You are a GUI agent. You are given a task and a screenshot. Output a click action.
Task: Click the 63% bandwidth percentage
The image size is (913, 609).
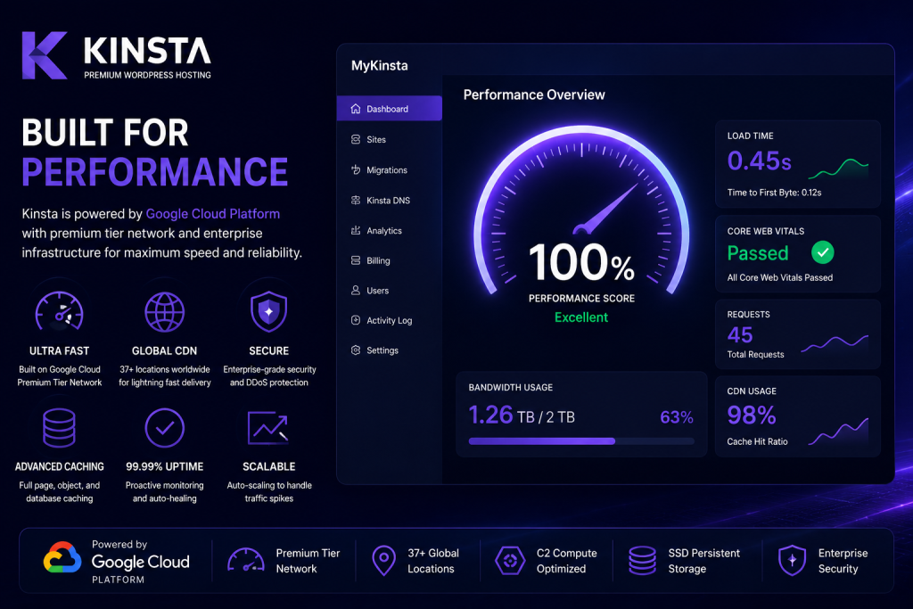(x=677, y=417)
